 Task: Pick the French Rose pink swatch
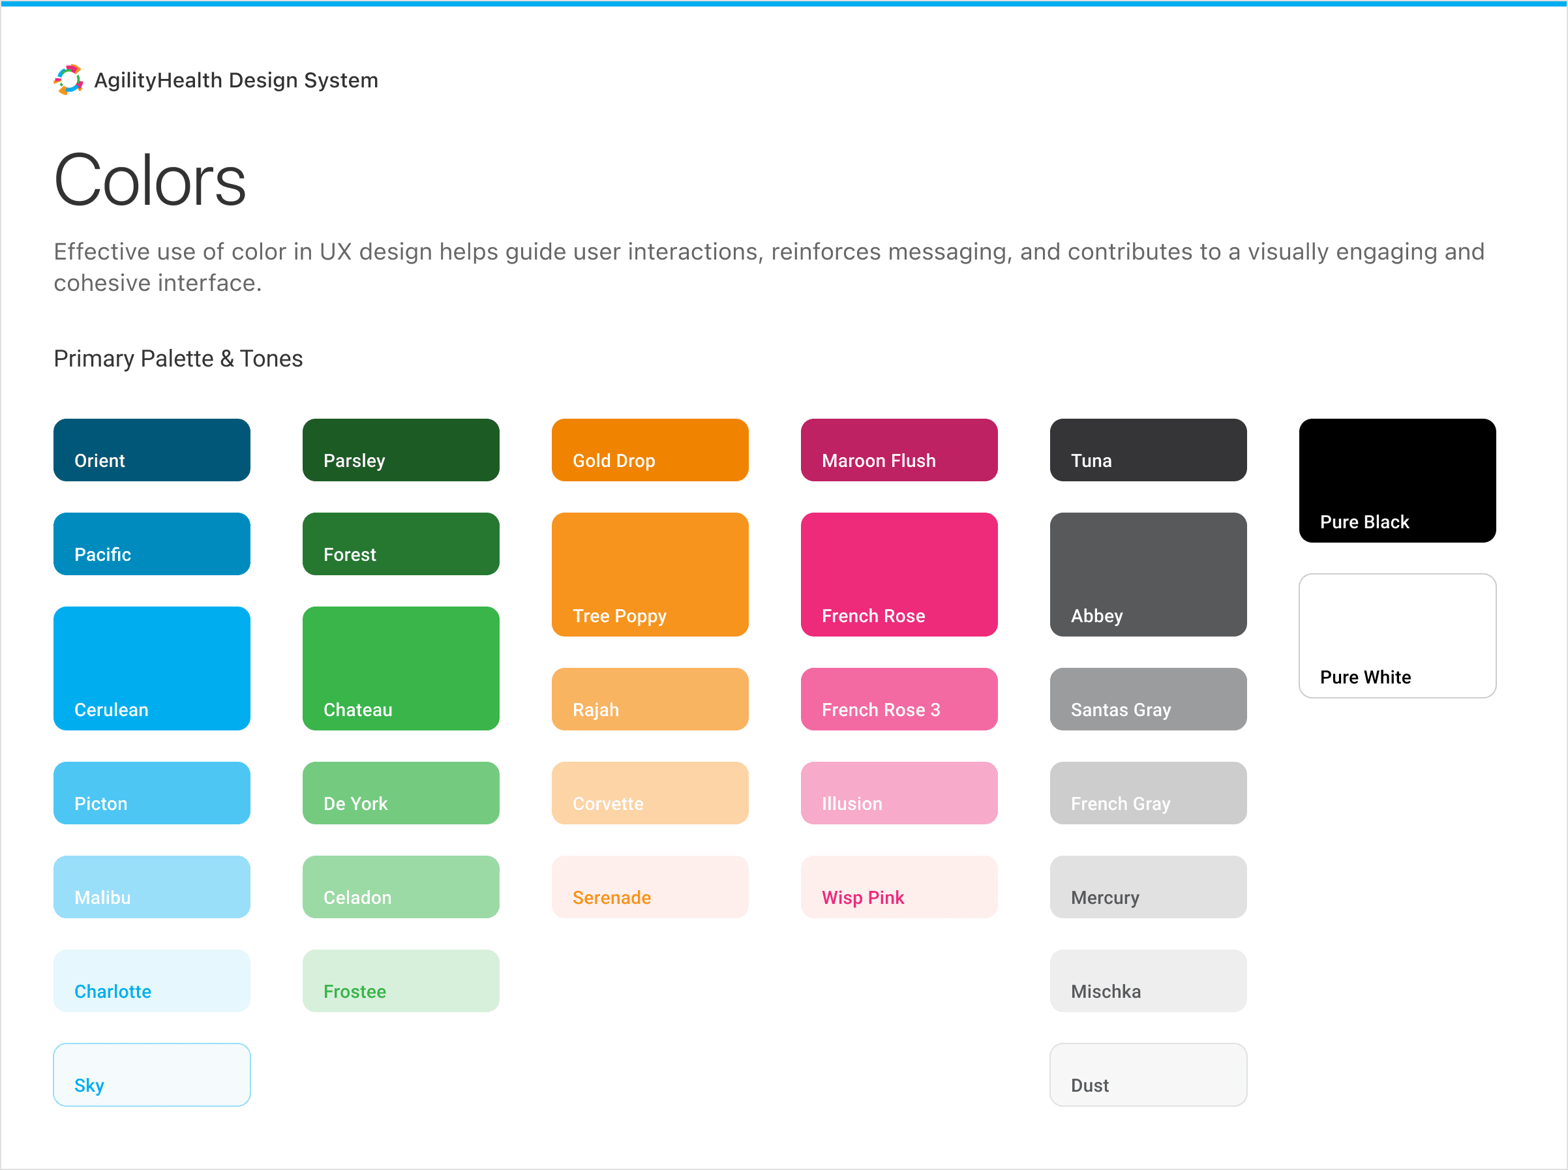coord(899,575)
